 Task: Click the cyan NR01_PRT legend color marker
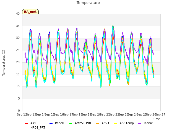26,128
